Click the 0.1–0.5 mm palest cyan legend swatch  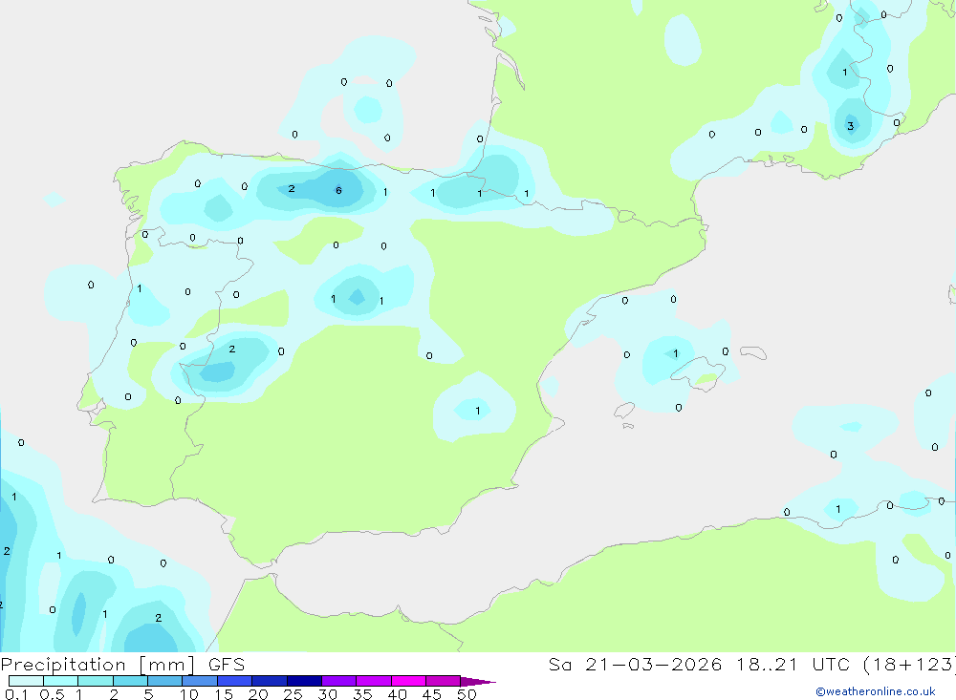pyautogui.click(x=26, y=681)
